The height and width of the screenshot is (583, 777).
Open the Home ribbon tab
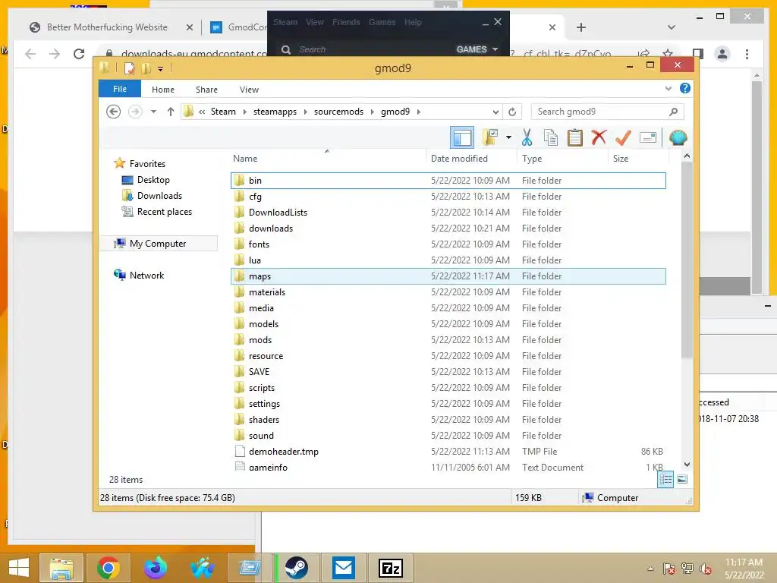pyautogui.click(x=163, y=90)
